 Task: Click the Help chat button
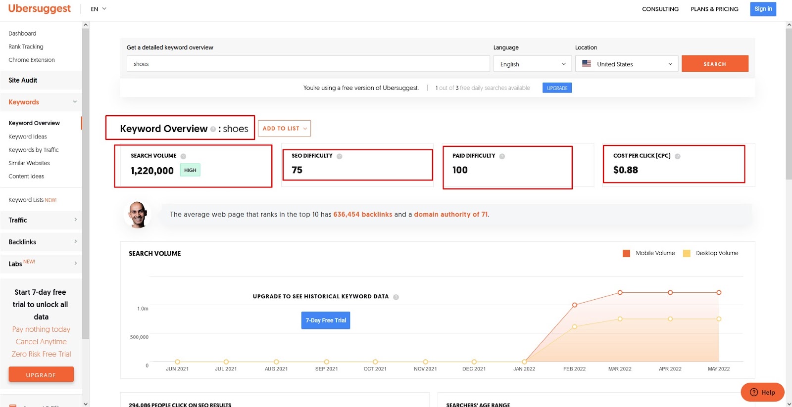[762, 392]
